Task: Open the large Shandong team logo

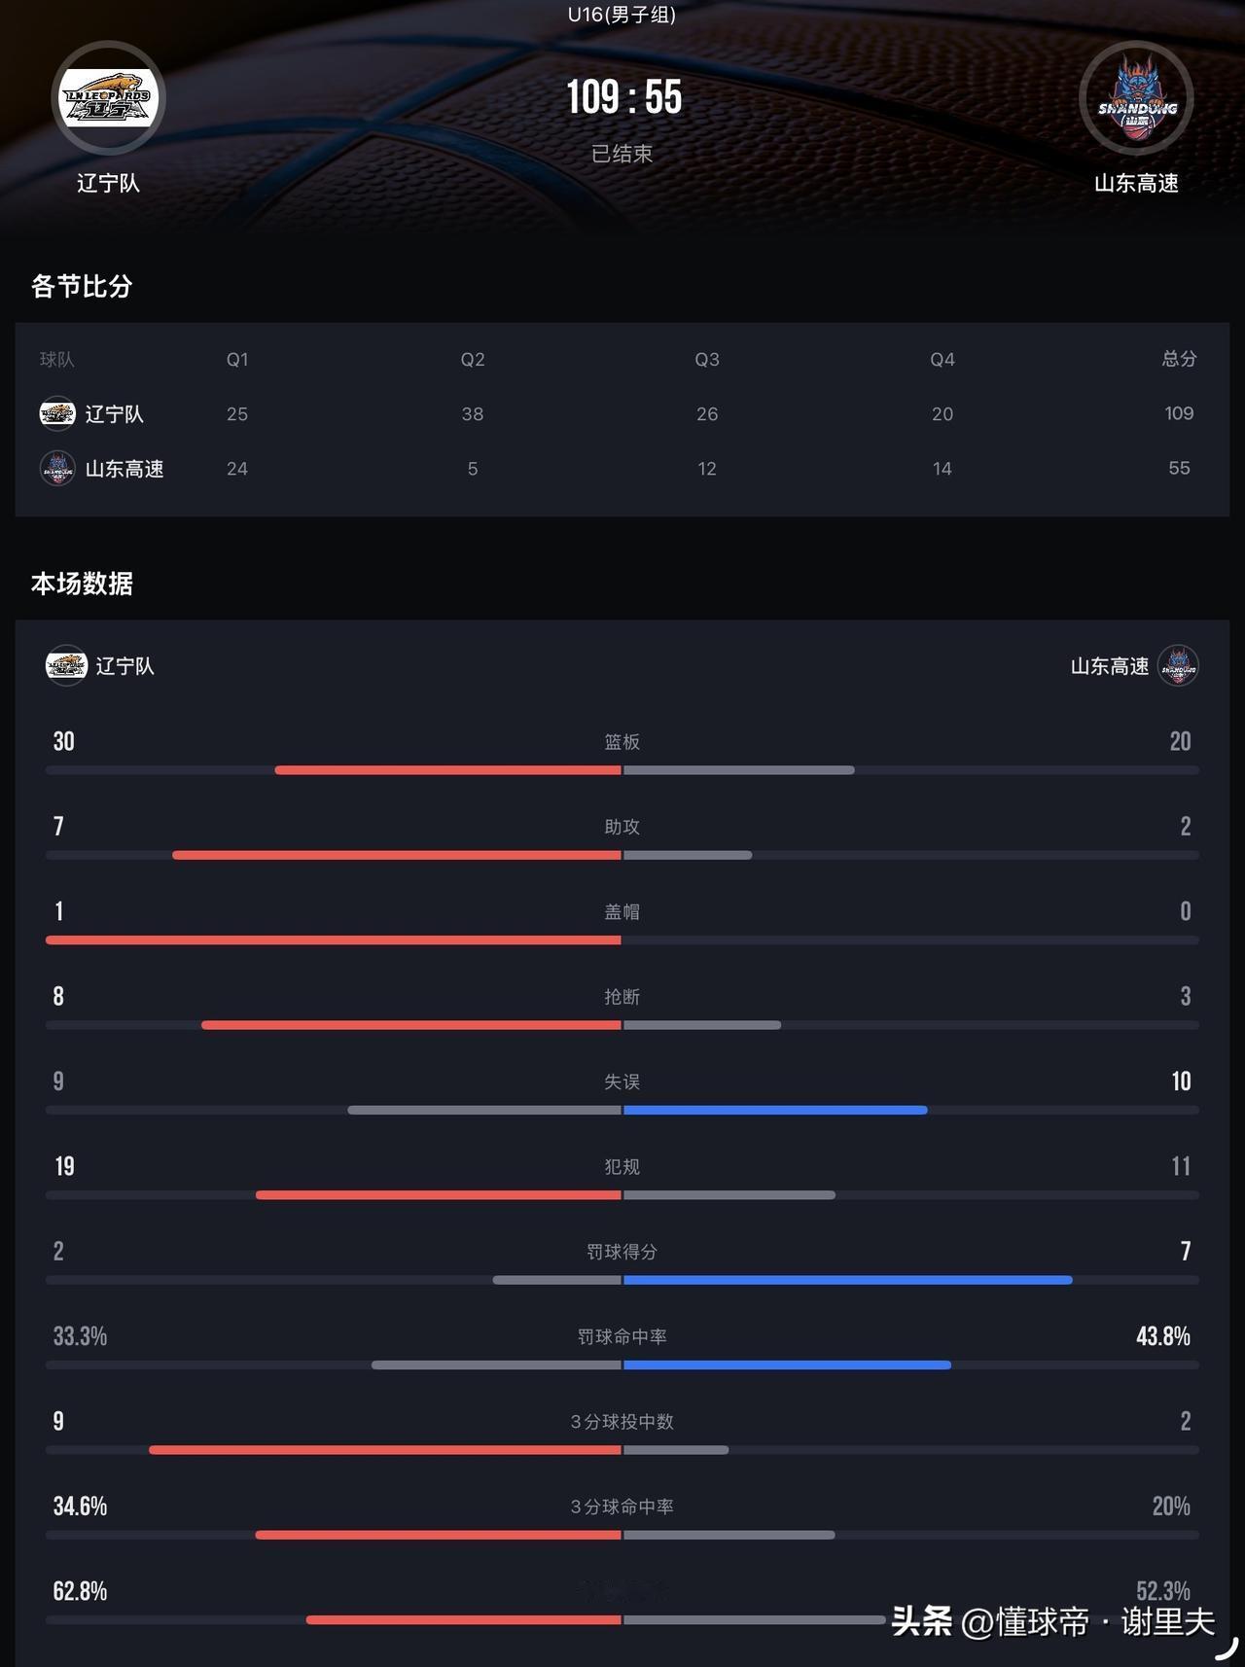Action: coord(1136,97)
